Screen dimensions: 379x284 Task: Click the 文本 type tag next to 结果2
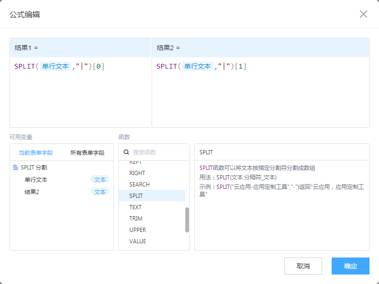click(x=100, y=192)
